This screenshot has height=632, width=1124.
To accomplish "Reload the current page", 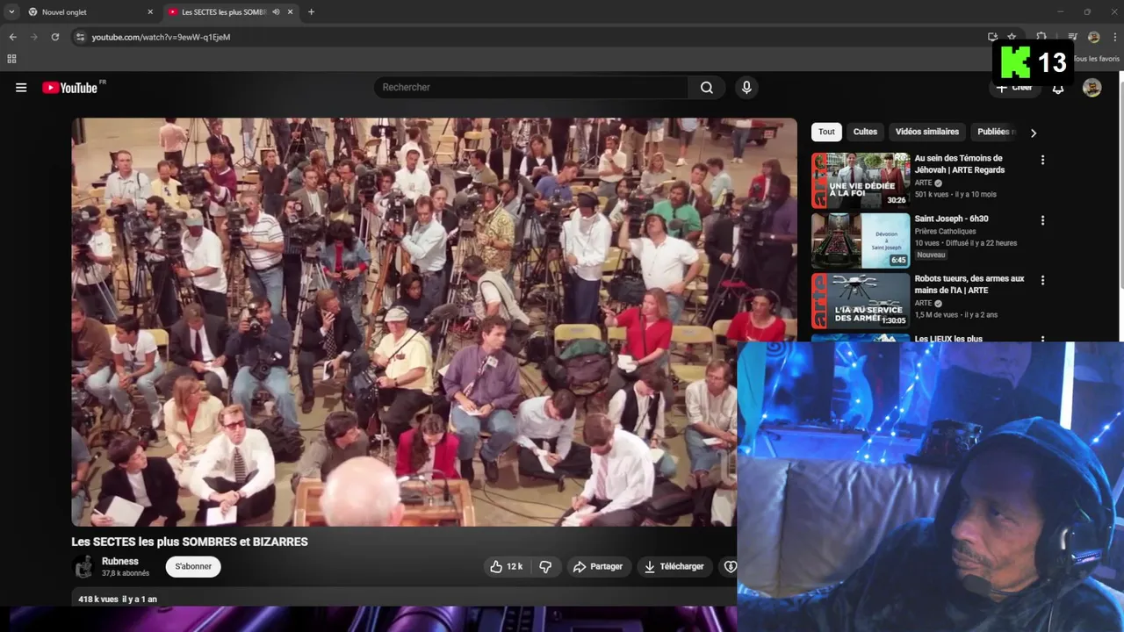I will tap(54, 37).
